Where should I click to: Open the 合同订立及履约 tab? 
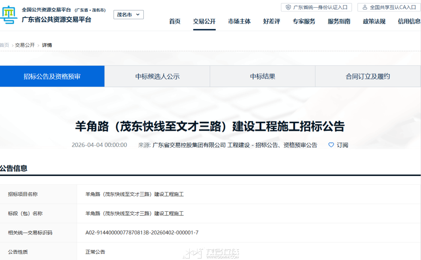[368, 77]
